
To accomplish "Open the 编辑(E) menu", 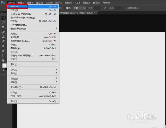I will click(x=21, y=3).
